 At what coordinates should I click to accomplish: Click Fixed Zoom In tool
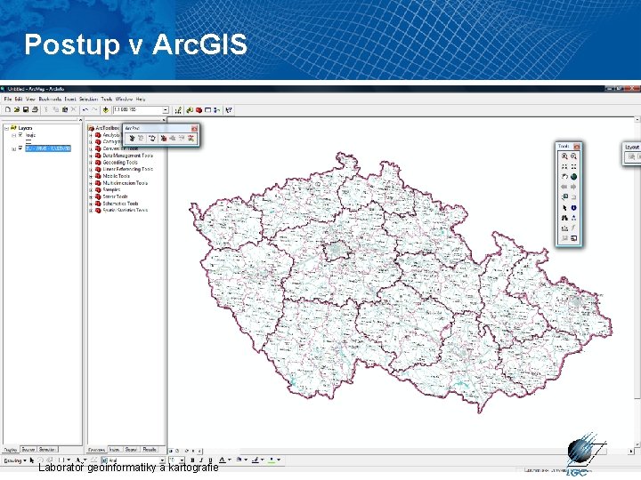(x=564, y=166)
